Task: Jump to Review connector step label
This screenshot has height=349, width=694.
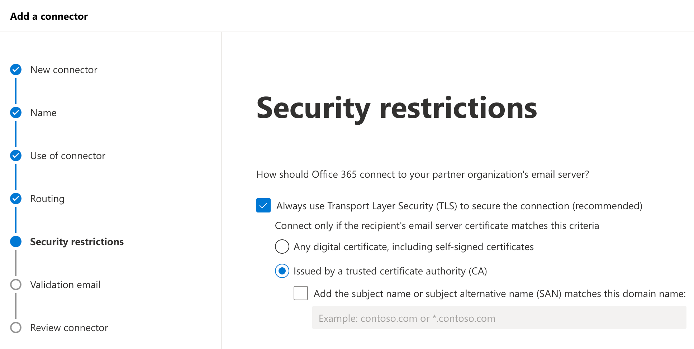Action: [x=69, y=328]
